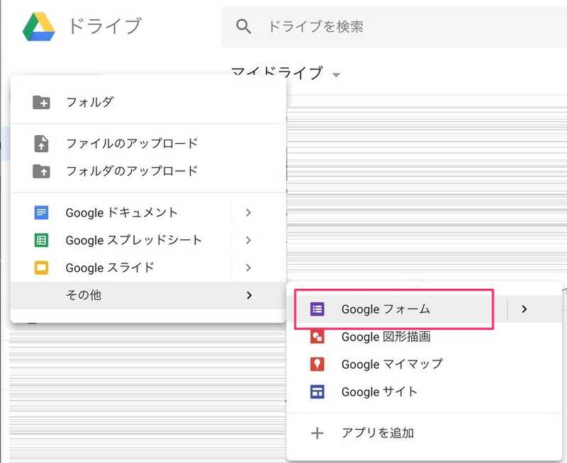Viewport: 567px width, 463px height.
Task: Click the search magnifier icon
Action: 243,26
